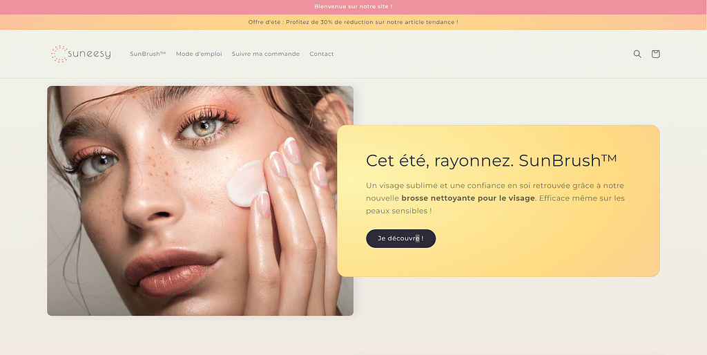Open the shopping cart icon
This screenshot has width=707, height=355.
tap(655, 54)
